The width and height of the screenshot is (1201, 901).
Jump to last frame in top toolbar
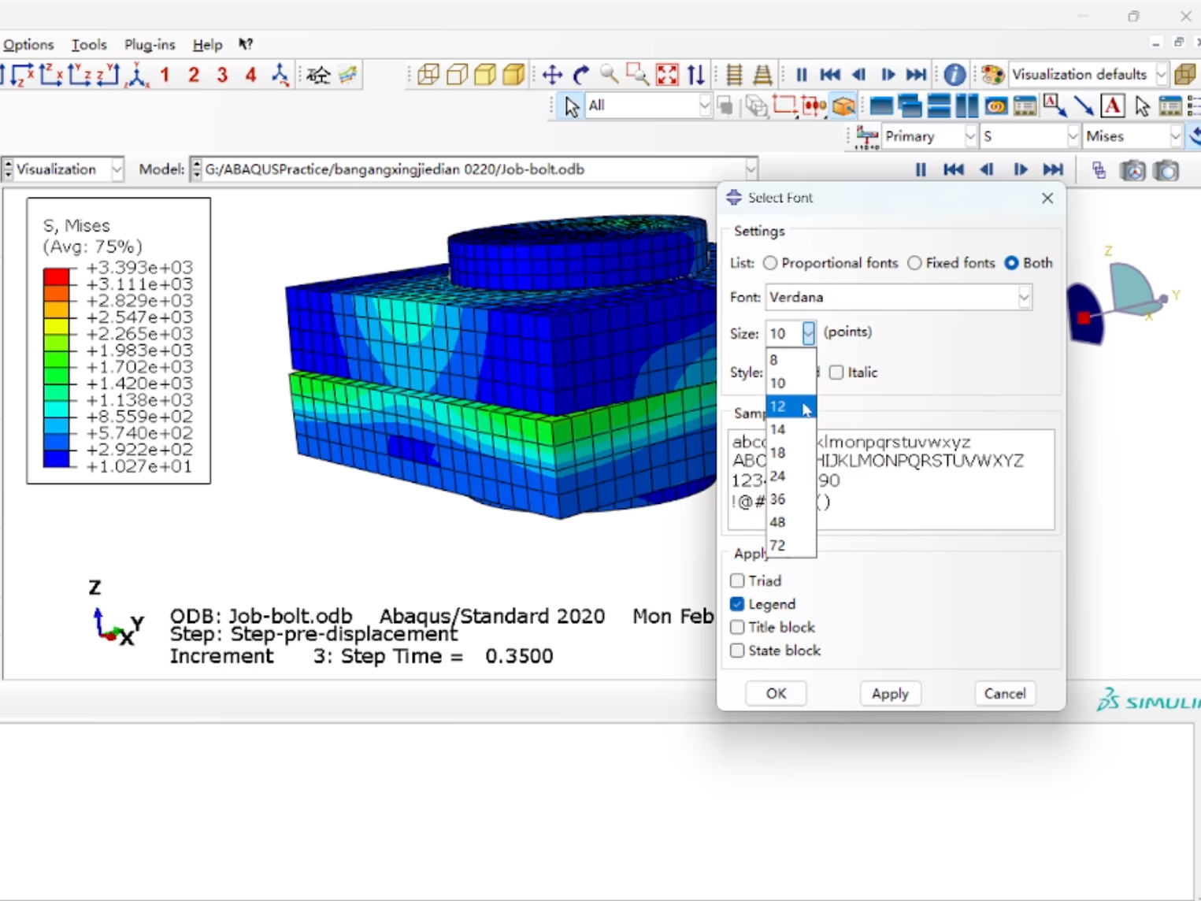click(916, 75)
